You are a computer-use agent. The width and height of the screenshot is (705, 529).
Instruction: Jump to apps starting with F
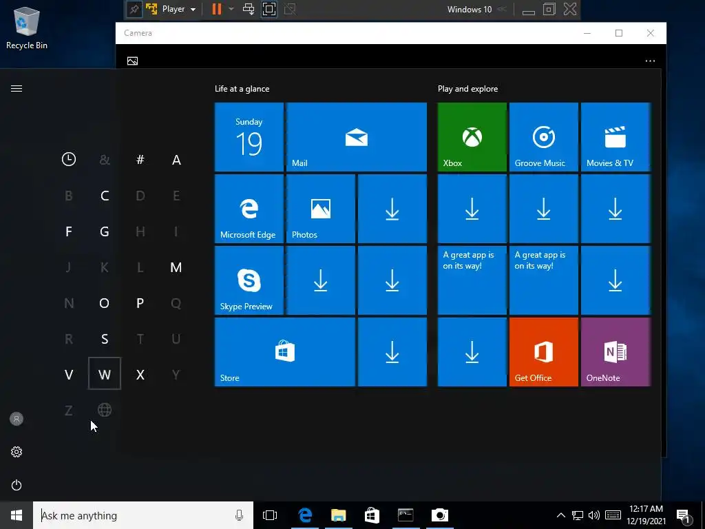[69, 231]
